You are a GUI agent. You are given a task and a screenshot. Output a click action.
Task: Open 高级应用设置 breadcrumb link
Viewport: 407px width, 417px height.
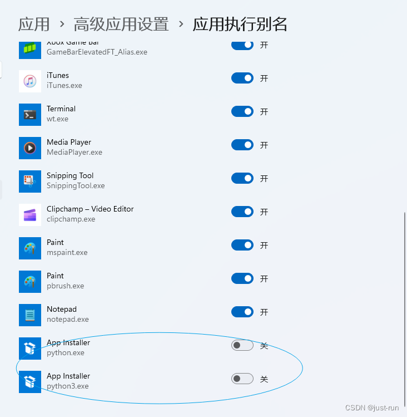point(121,24)
